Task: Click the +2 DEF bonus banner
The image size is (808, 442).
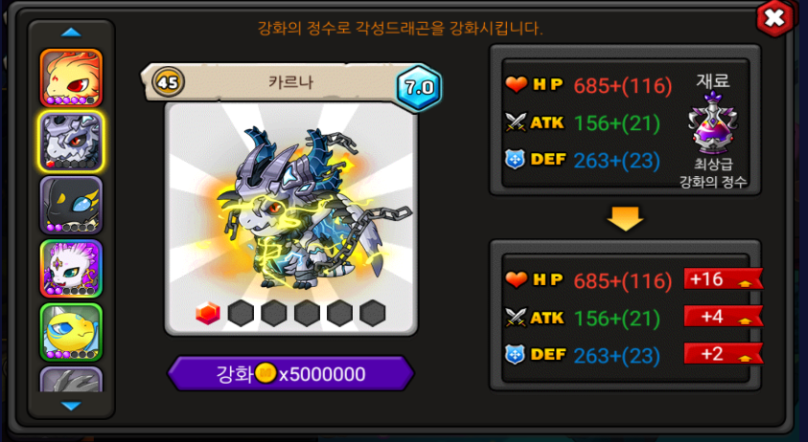Action: (724, 354)
